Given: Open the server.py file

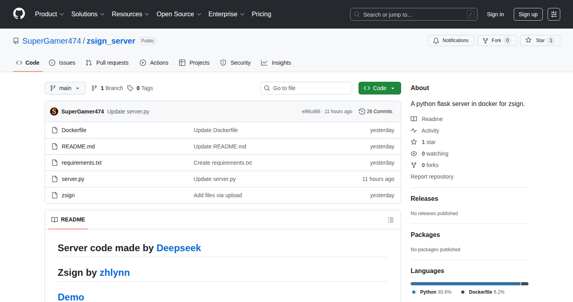Looking at the screenshot, I should [x=73, y=179].
